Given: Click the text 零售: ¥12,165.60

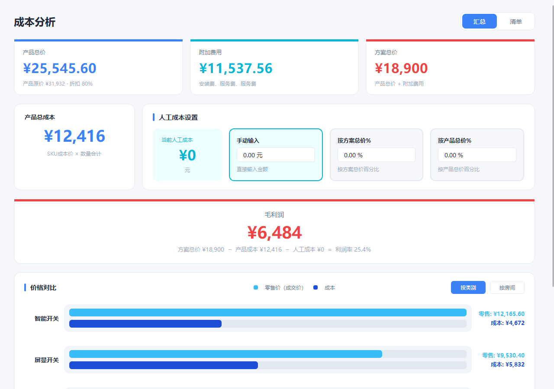Looking at the screenshot, I should 502,314.
